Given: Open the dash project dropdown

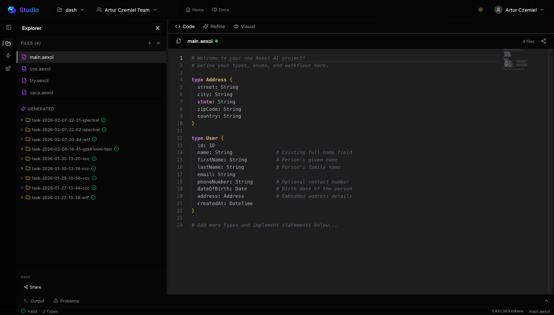Looking at the screenshot, I should (71, 10).
